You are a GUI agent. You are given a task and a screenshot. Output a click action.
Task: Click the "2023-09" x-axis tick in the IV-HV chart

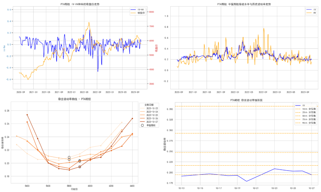click(135, 92)
